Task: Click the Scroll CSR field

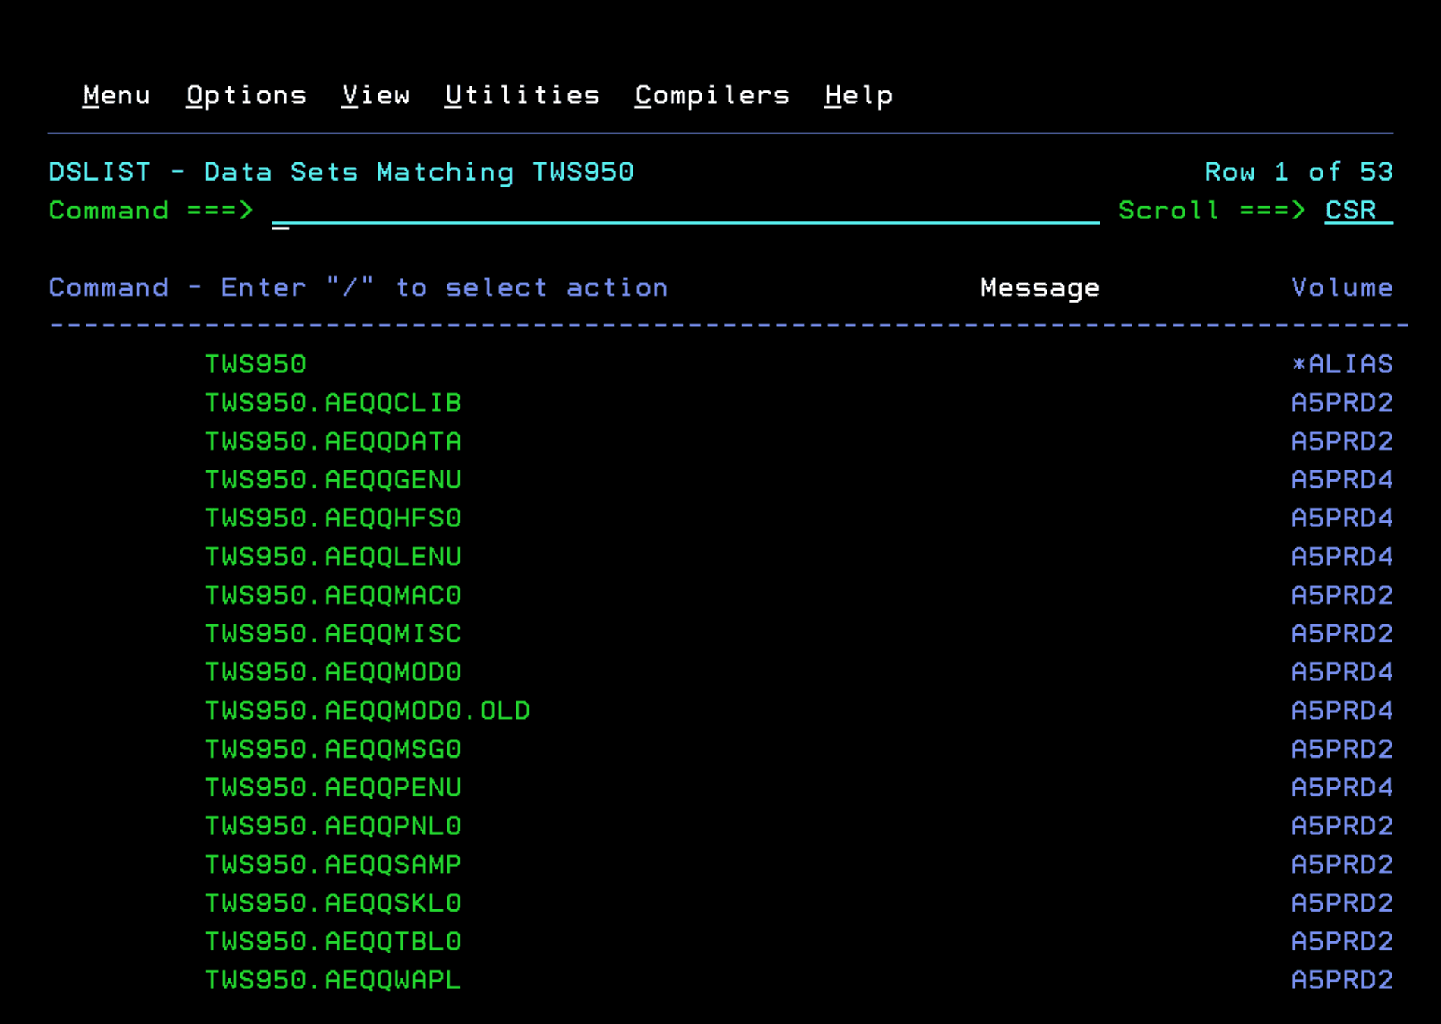Action: click(1357, 211)
